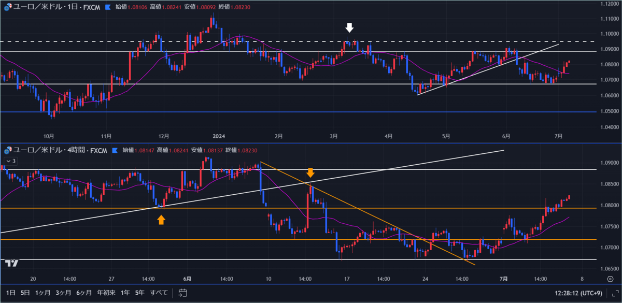This screenshot has width=622, height=303.
Task: Select the すべて range option
Action: (159, 293)
